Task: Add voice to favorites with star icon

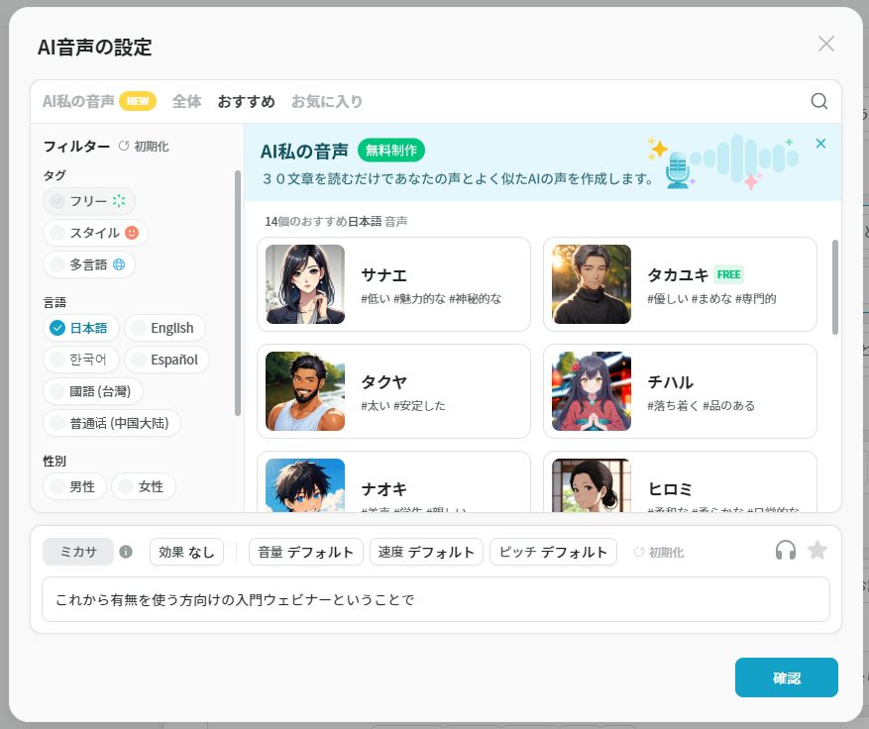Action: (x=817, y=551)
